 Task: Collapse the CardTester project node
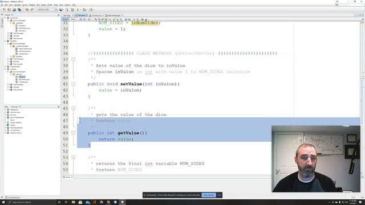coord(5,18)
